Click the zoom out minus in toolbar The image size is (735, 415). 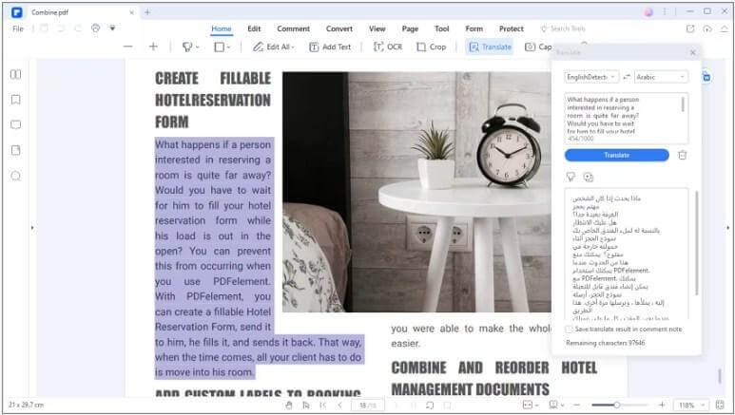tap(128, 47)
